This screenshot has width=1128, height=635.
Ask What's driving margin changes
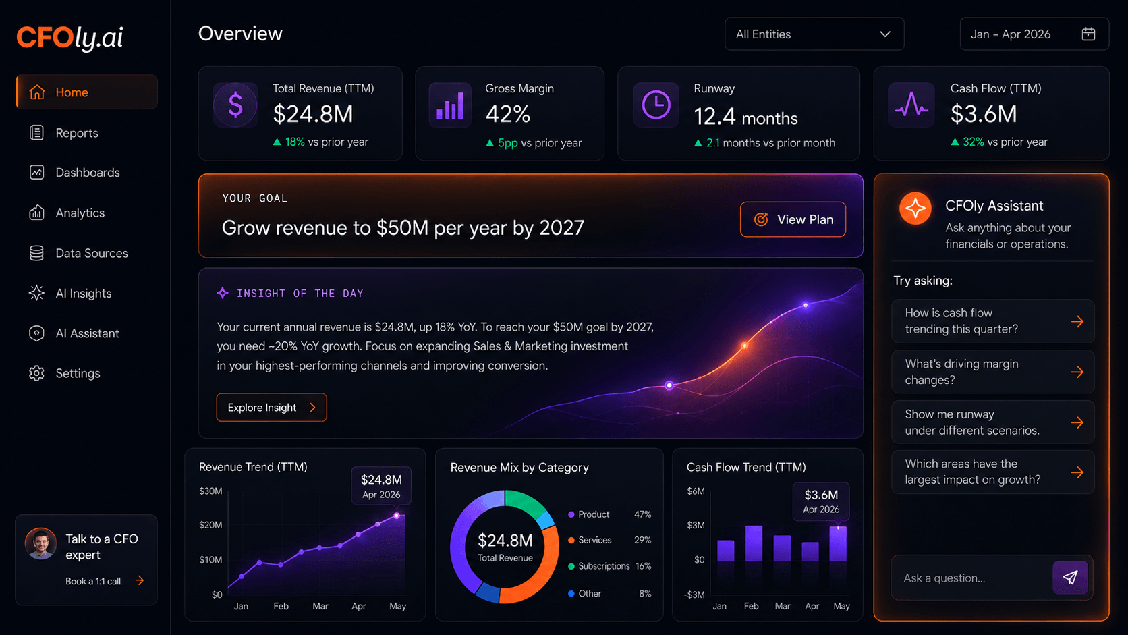[x=992, y=372]
